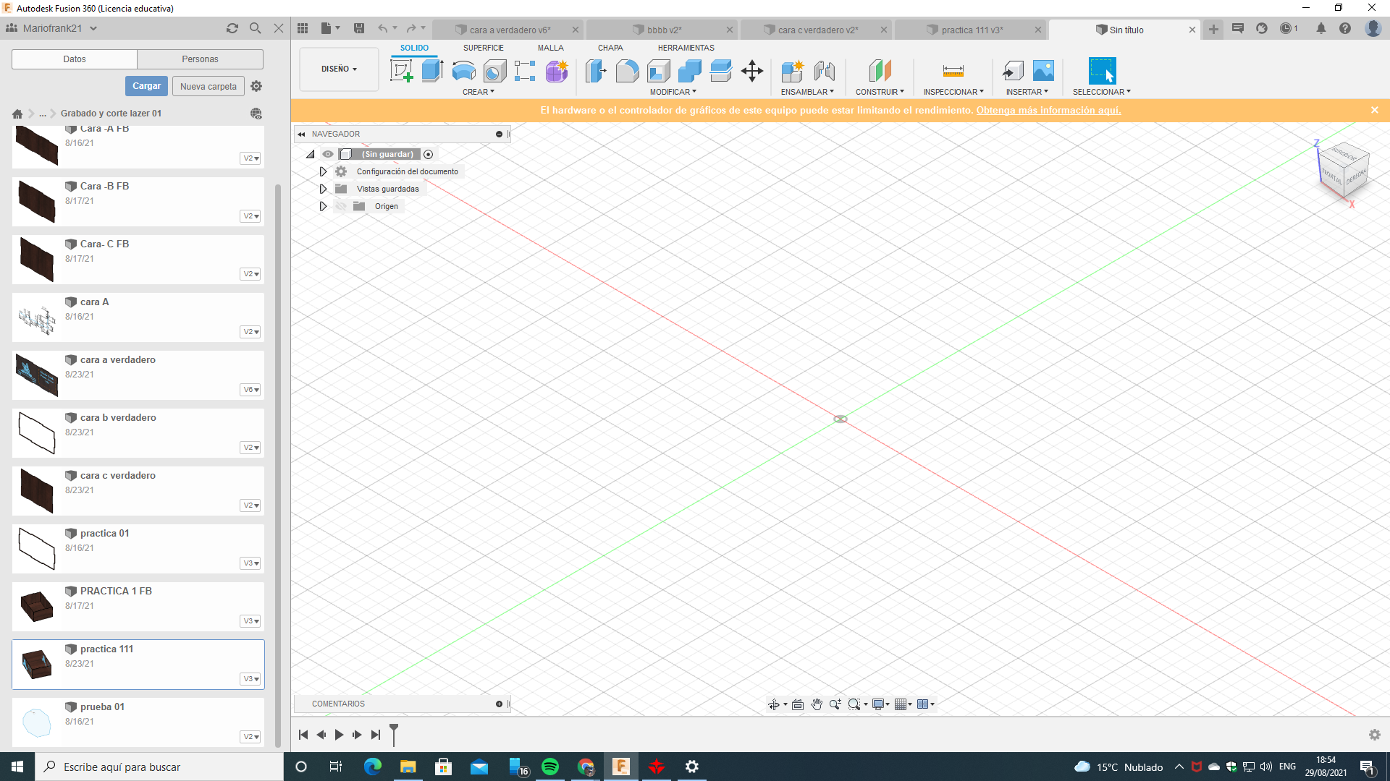Open V6 version dropdown for cara a verdadero
1390x781 pixels.
(250, 390)
